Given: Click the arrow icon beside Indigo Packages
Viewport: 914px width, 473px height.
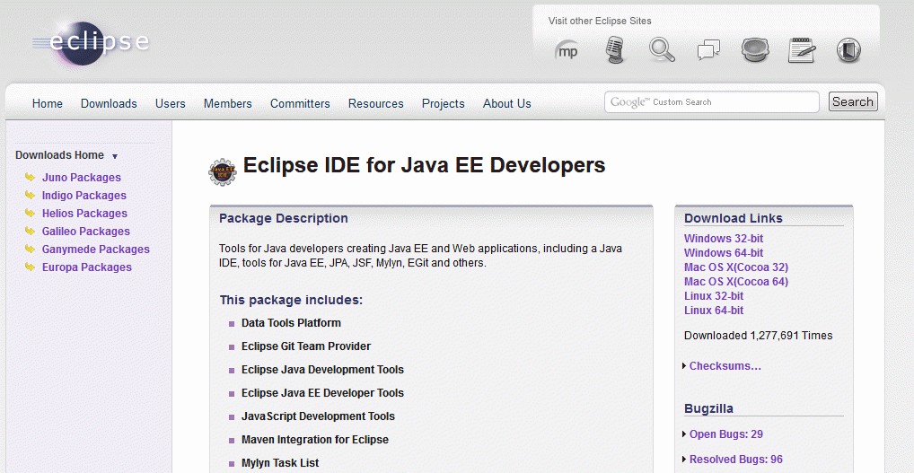Looking at the screenshot, I should point(30,195).
